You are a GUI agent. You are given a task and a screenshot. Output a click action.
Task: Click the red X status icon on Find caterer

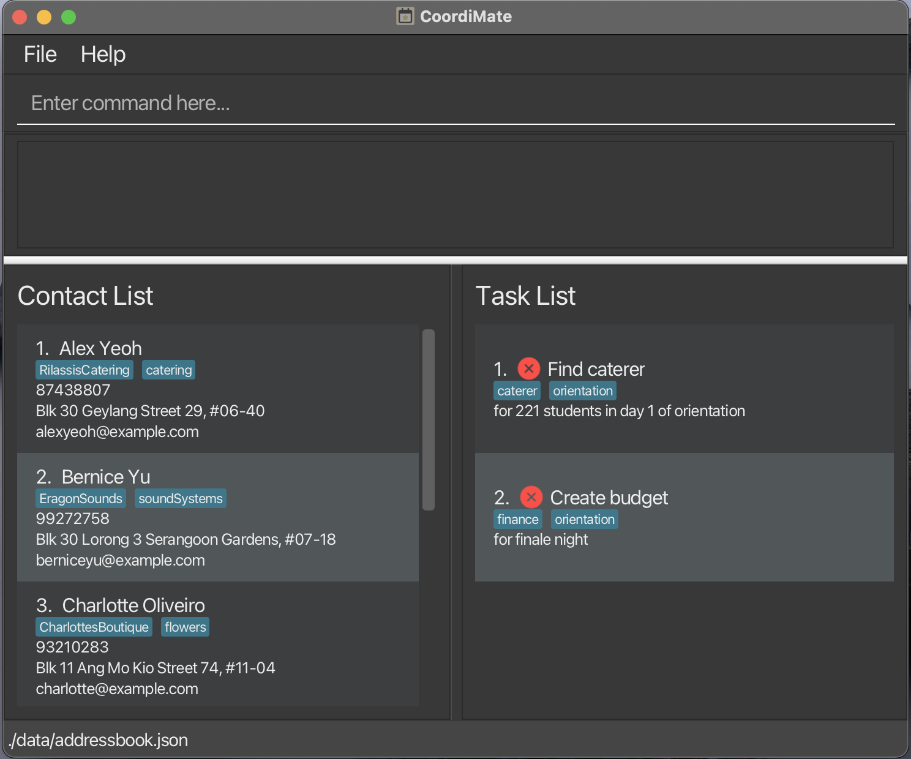click(529, 368)
